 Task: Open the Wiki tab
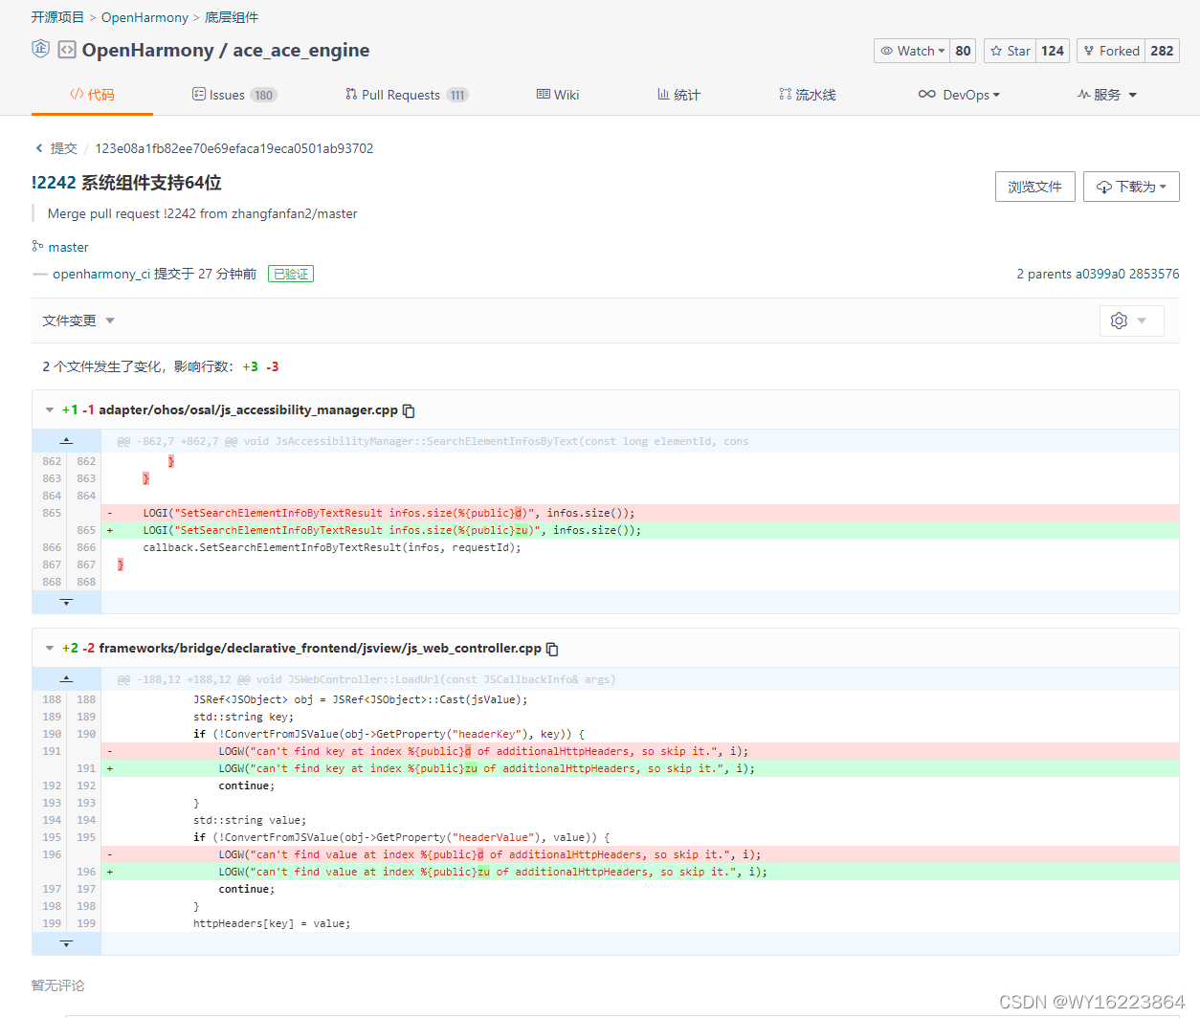pyautogui.click(x=558, y=95)
